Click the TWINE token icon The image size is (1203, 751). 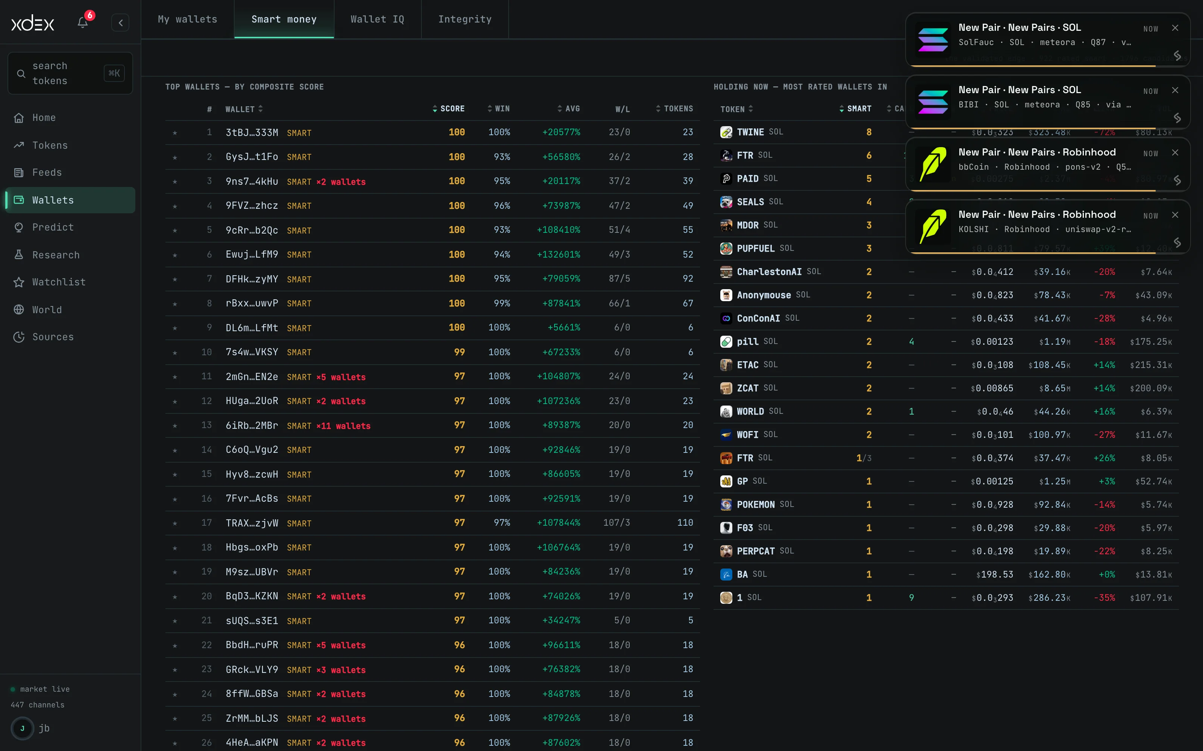tap(726, 132)
